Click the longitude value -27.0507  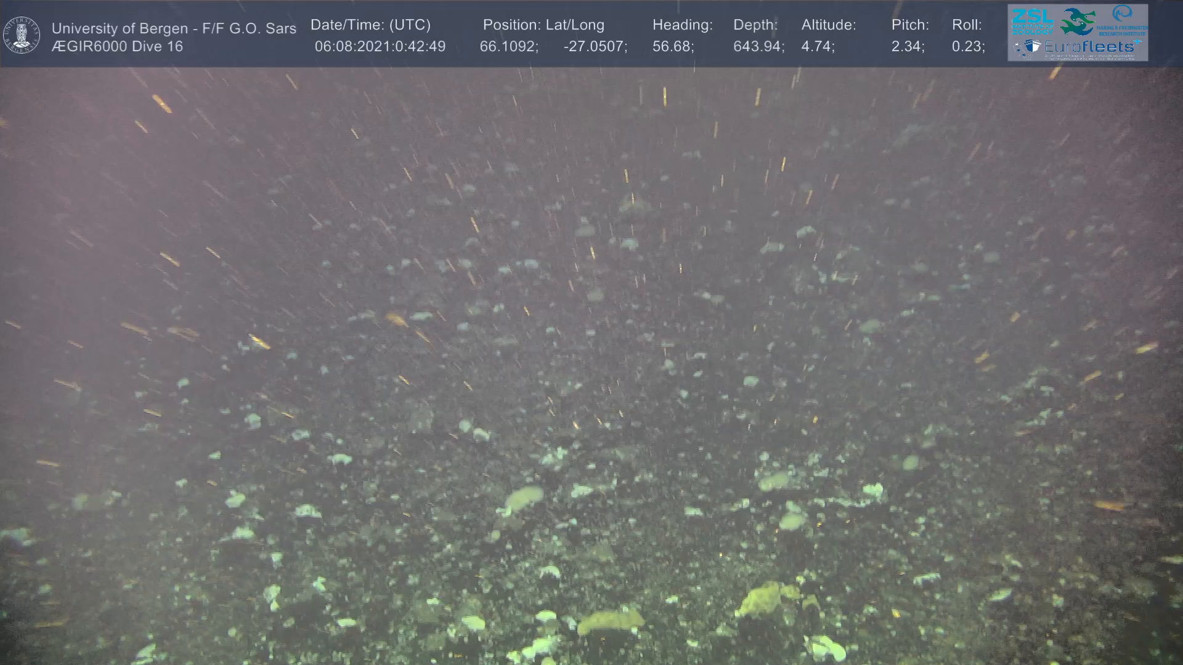point(595,47)
